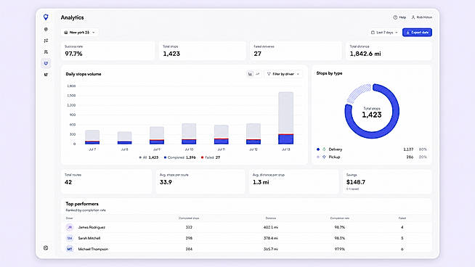Click the Pickup pin icon in legend
The image size is (475, 267).
click(324, 157)
